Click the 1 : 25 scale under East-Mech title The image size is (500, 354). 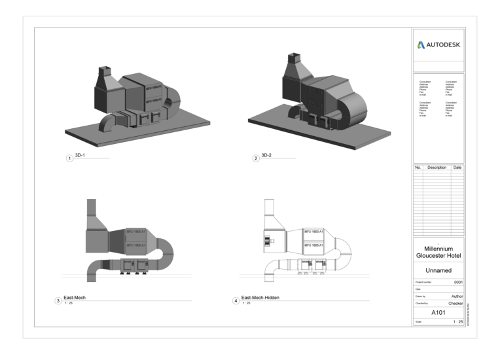tap(69, 304)
